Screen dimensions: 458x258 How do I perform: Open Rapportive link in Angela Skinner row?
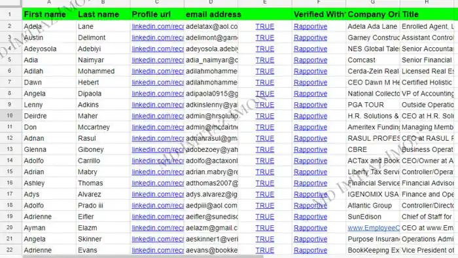click(x=310, y=239)
